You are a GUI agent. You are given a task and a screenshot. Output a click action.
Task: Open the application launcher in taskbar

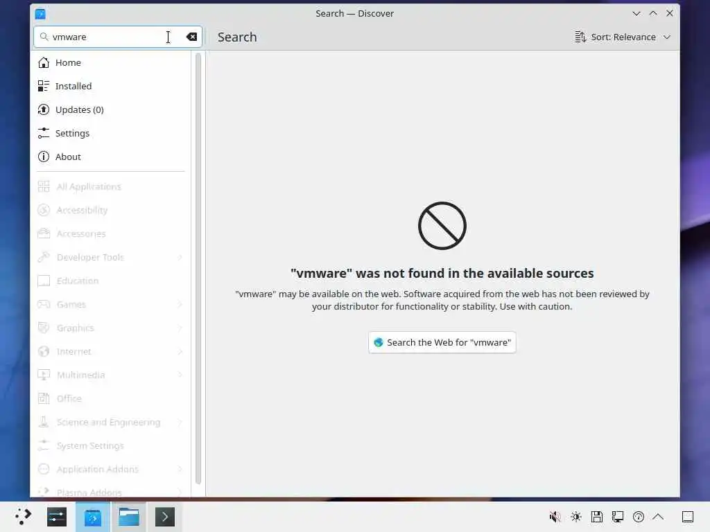(x=23, y=517)
